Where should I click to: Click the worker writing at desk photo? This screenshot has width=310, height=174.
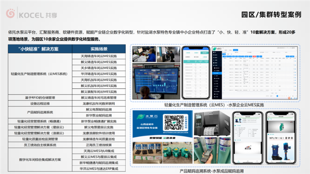(x=144, y=54)
